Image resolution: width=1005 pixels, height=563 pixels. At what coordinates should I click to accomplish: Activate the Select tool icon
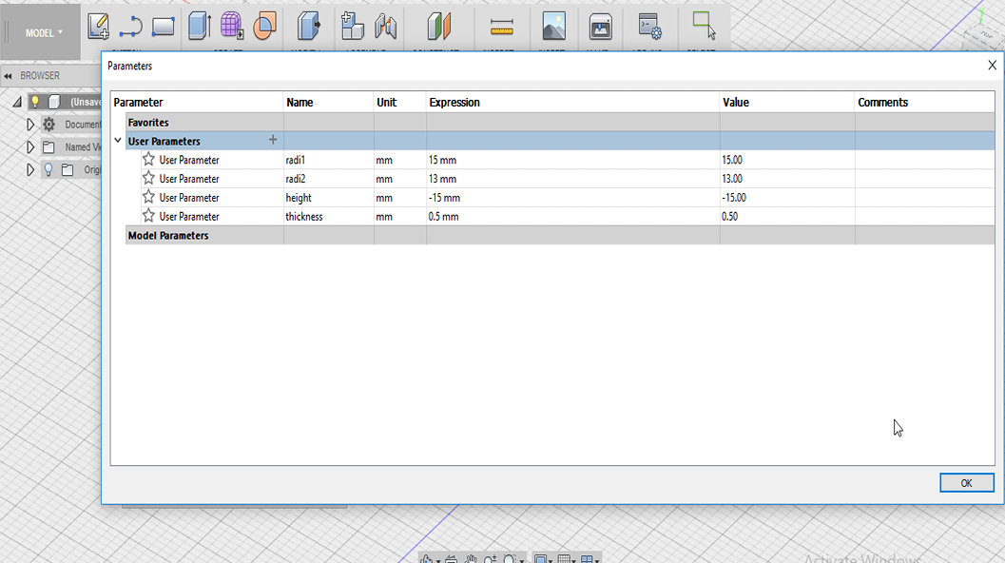tap(704, 26)
